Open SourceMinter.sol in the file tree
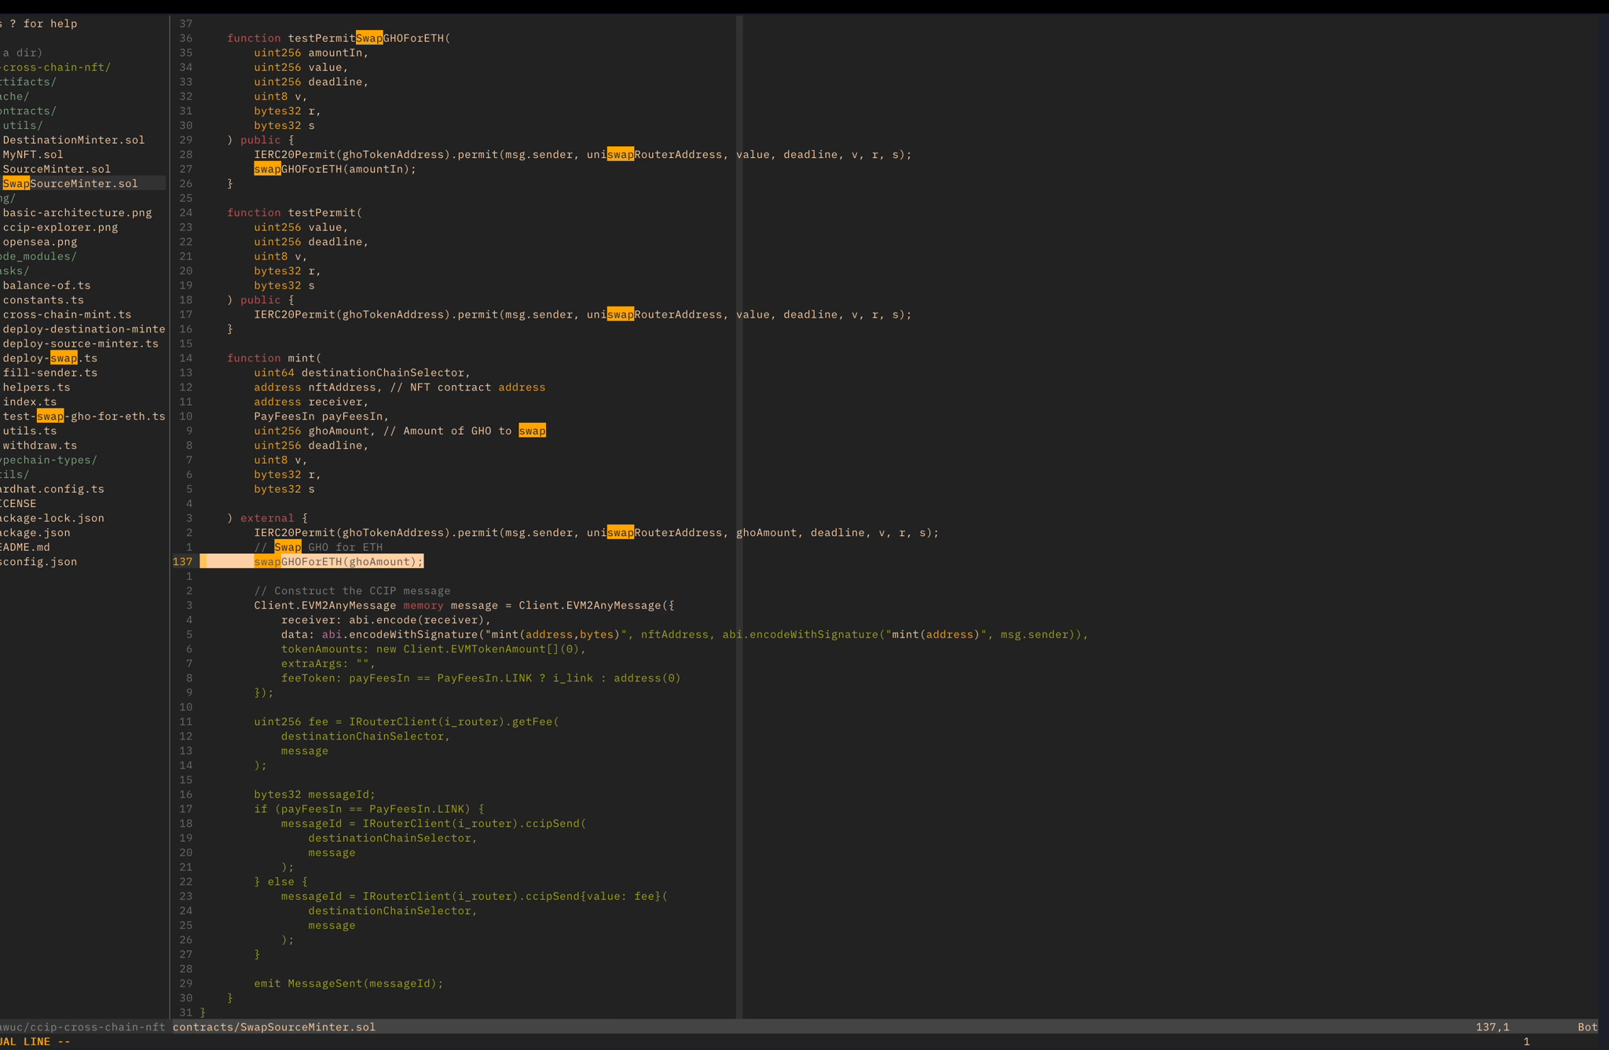Screen dimensions: 1609x1050 click(57, 169)
